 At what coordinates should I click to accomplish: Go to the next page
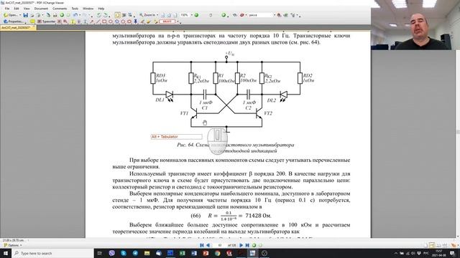241,245
